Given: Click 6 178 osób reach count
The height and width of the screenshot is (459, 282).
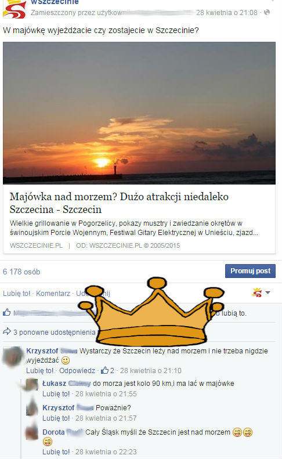Looking at the screenshot, I should pyautogui.click(x=21, y=272).
